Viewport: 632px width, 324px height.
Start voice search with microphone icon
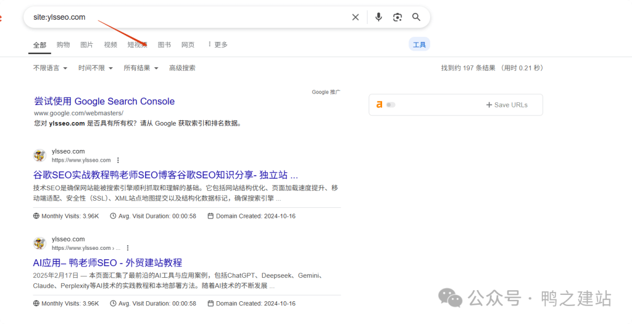coord(379,17)
